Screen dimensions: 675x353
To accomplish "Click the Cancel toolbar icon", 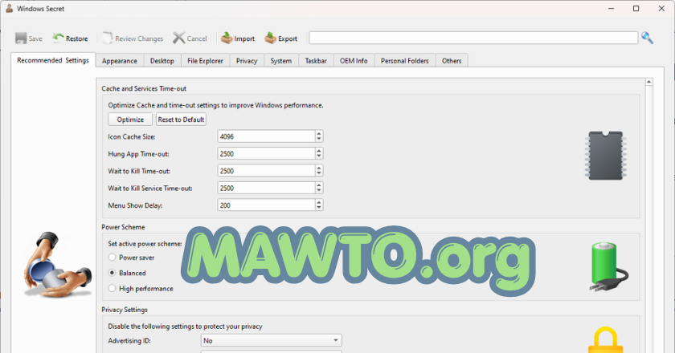I will tap(178, 39).
